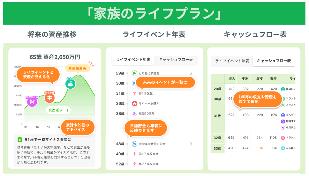Select the active キャッシュフロー表 tab in right panel

(274, 61)
